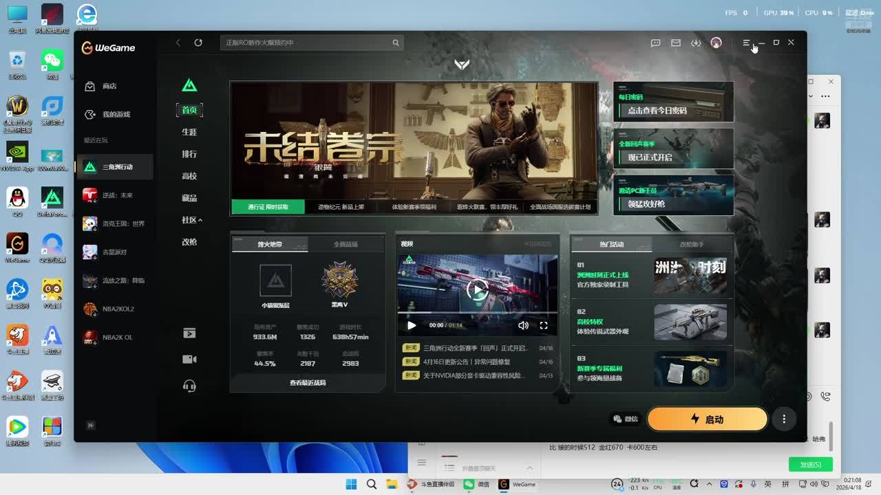Open the video playlist icon in game sidebar
The height and width of the screenshot is (495, 881).
[x=189, y=333]
